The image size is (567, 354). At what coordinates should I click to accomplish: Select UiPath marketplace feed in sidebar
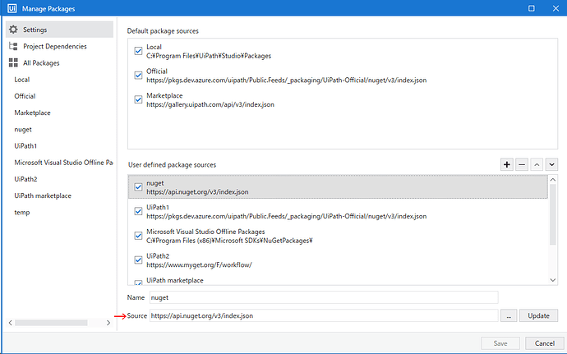[43, 195]
